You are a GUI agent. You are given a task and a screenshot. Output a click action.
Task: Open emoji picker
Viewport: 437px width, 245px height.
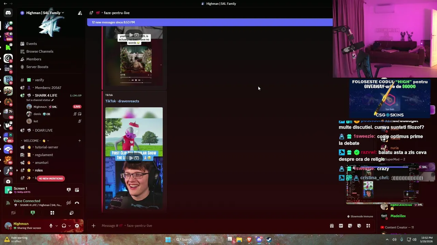[x=359, y=226]
